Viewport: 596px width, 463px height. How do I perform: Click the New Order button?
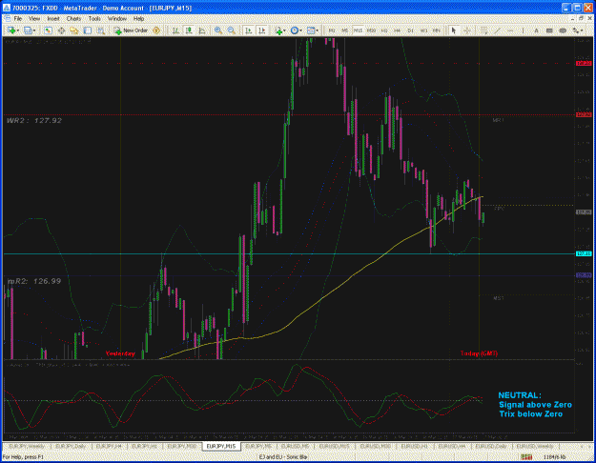[131, 30]
